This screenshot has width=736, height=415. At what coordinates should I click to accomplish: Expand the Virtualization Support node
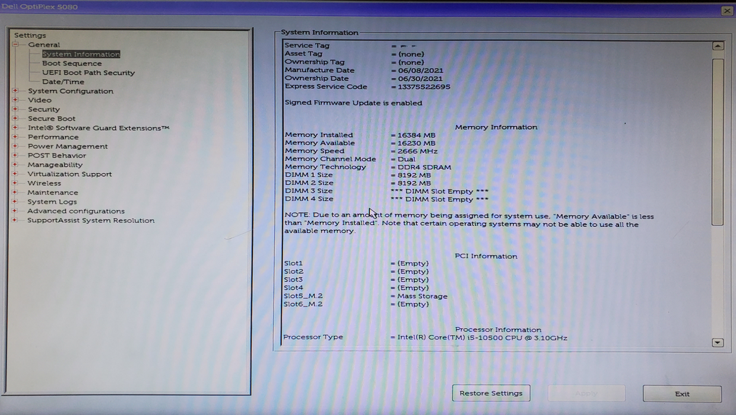[x=15, y=174]
